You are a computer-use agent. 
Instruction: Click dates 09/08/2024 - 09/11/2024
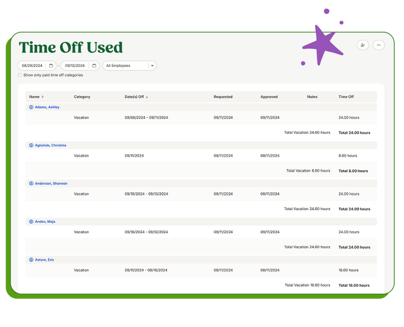coord(147,117)
